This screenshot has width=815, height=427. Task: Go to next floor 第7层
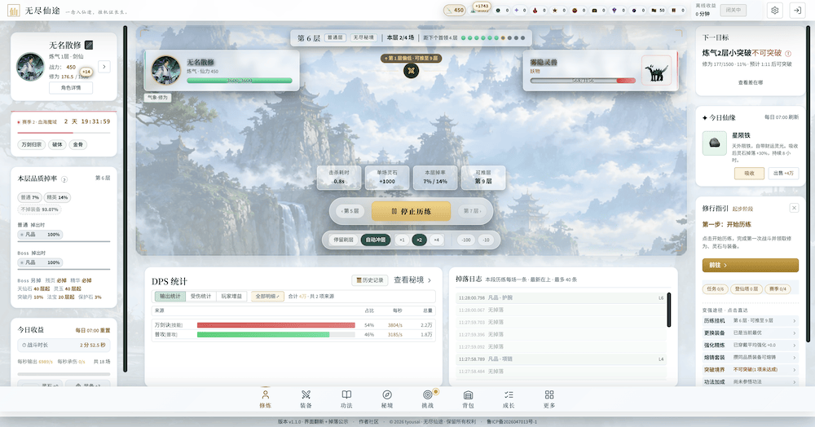pos(472,211)
